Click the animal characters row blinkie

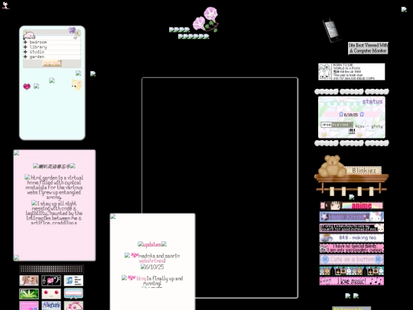[352, 271]
